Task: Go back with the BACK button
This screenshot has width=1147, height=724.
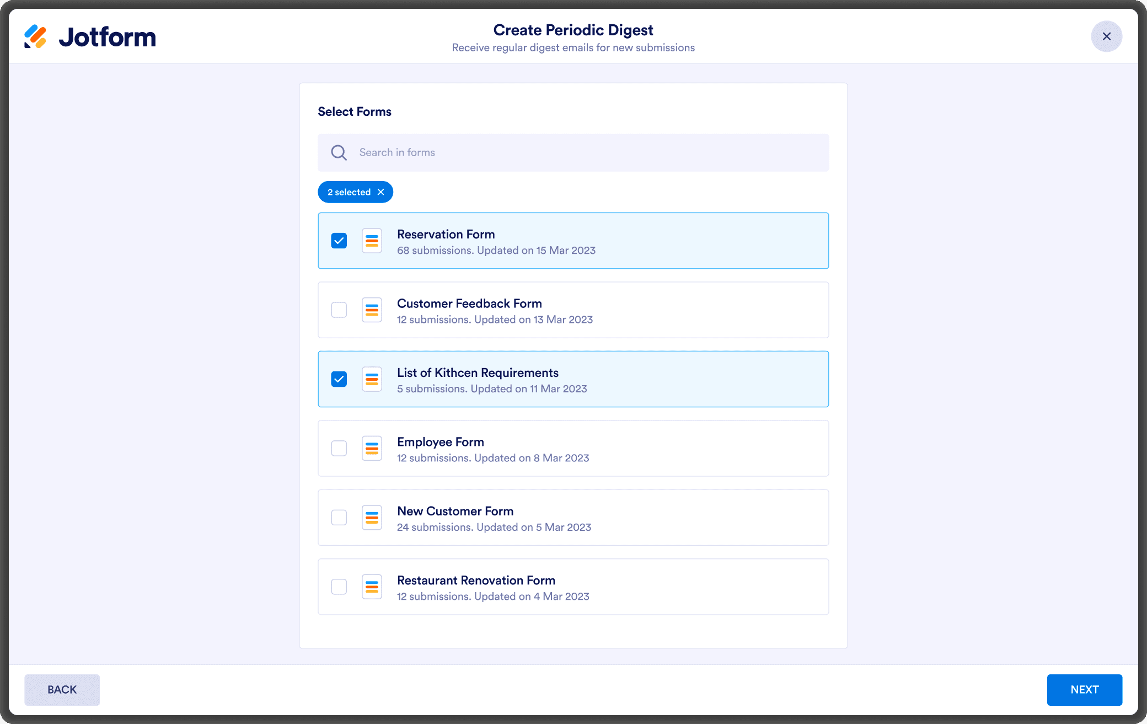Action: (x=62, y=690)
